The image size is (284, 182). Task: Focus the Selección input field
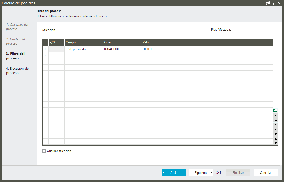click(x=114, y=30)
